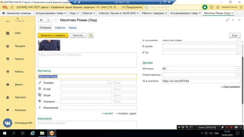Click the recorder pencil annotate icon
Screen dimensions: 244x137
tap(223, 127)
